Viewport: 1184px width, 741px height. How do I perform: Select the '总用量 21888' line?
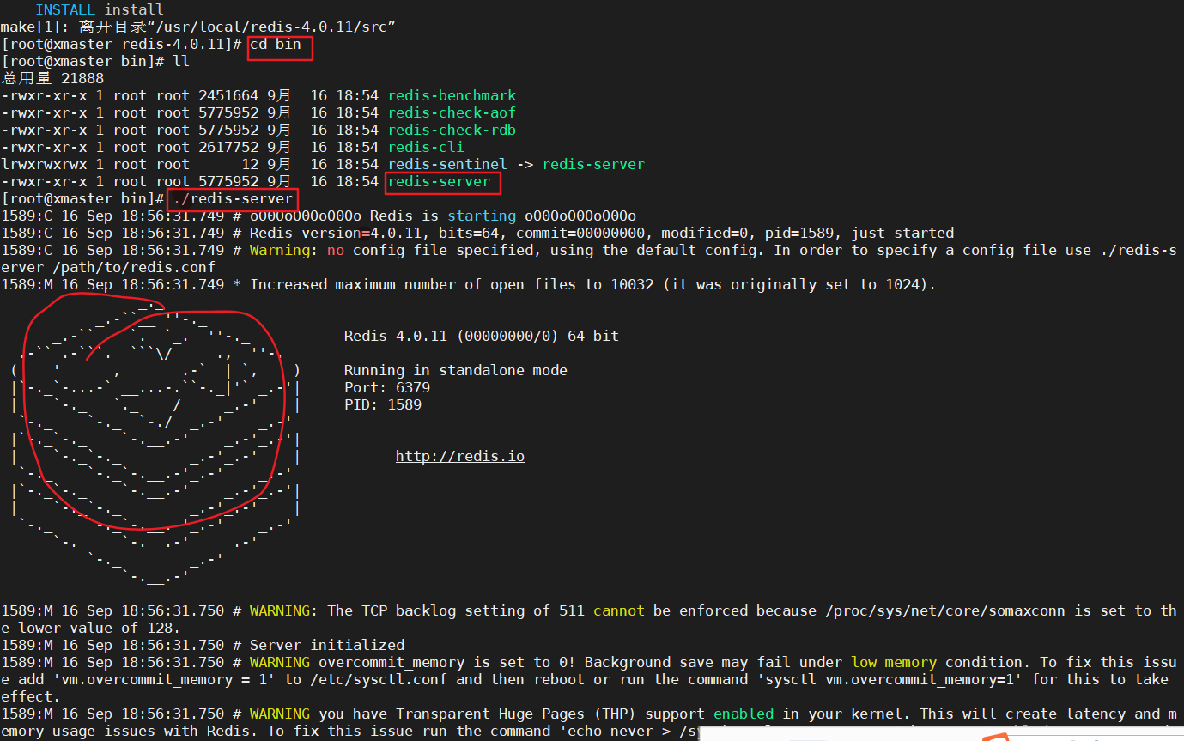coord(52,78)
